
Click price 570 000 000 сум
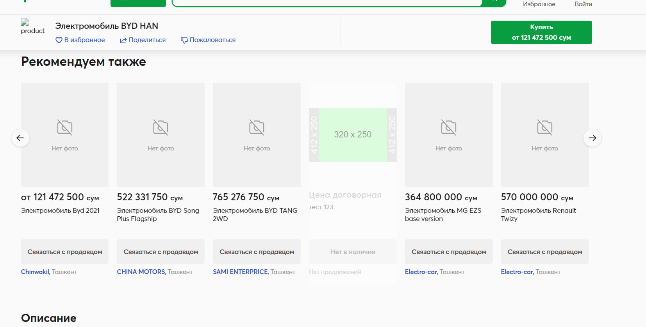tap(537, 197)
